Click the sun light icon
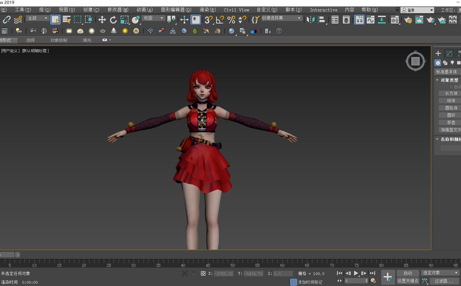 coord(125,31)
